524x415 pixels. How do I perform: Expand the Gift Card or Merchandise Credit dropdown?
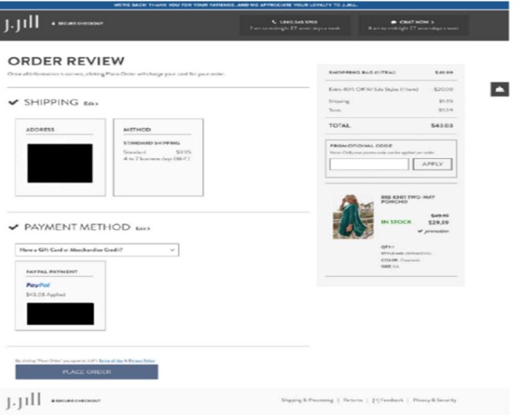click(96, 250)
